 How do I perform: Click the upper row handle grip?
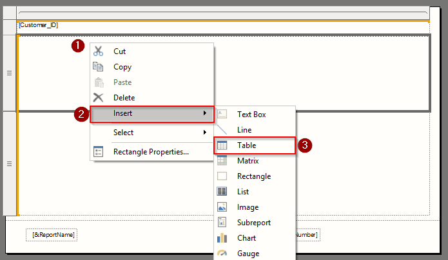coord(10,73)
